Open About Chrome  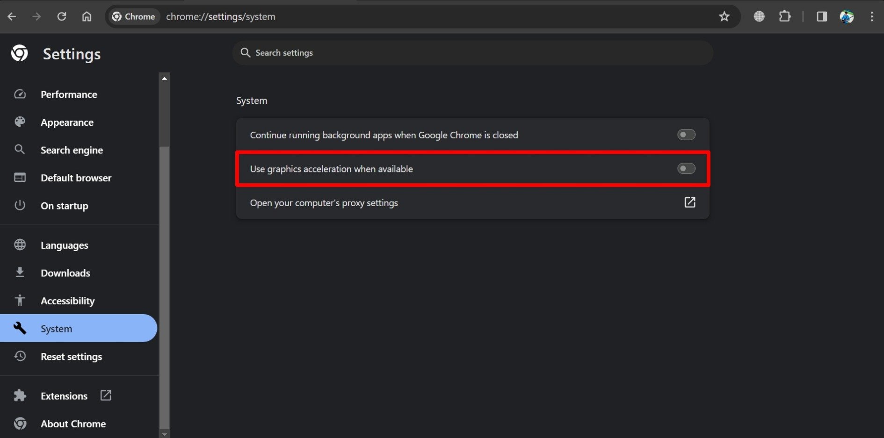pos(73,424)
